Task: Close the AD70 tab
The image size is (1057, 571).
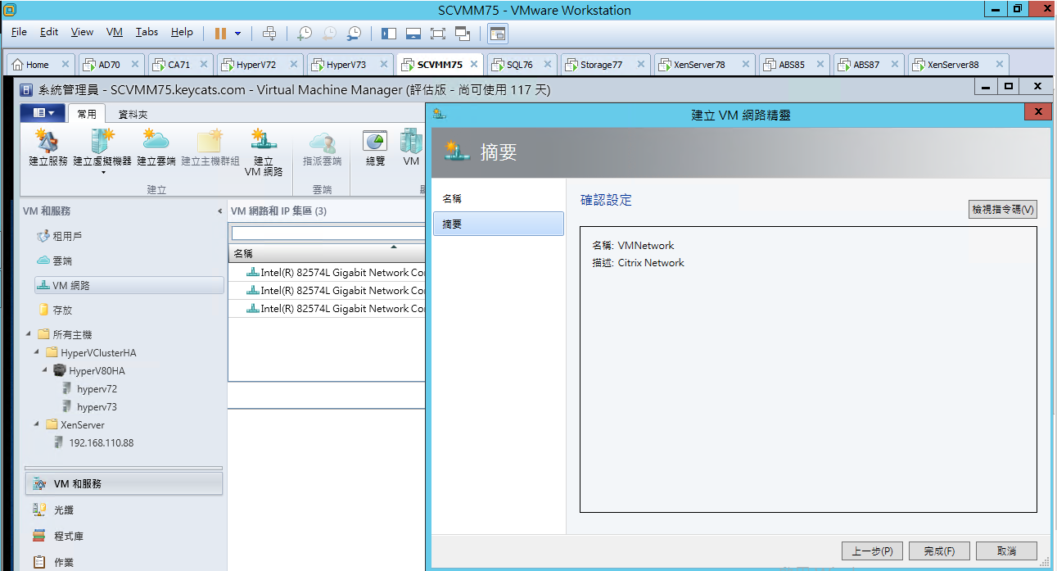Action: tap(134, 65)
